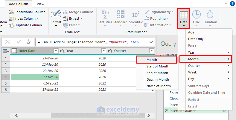Click the help question mark icon

(232, 4)
